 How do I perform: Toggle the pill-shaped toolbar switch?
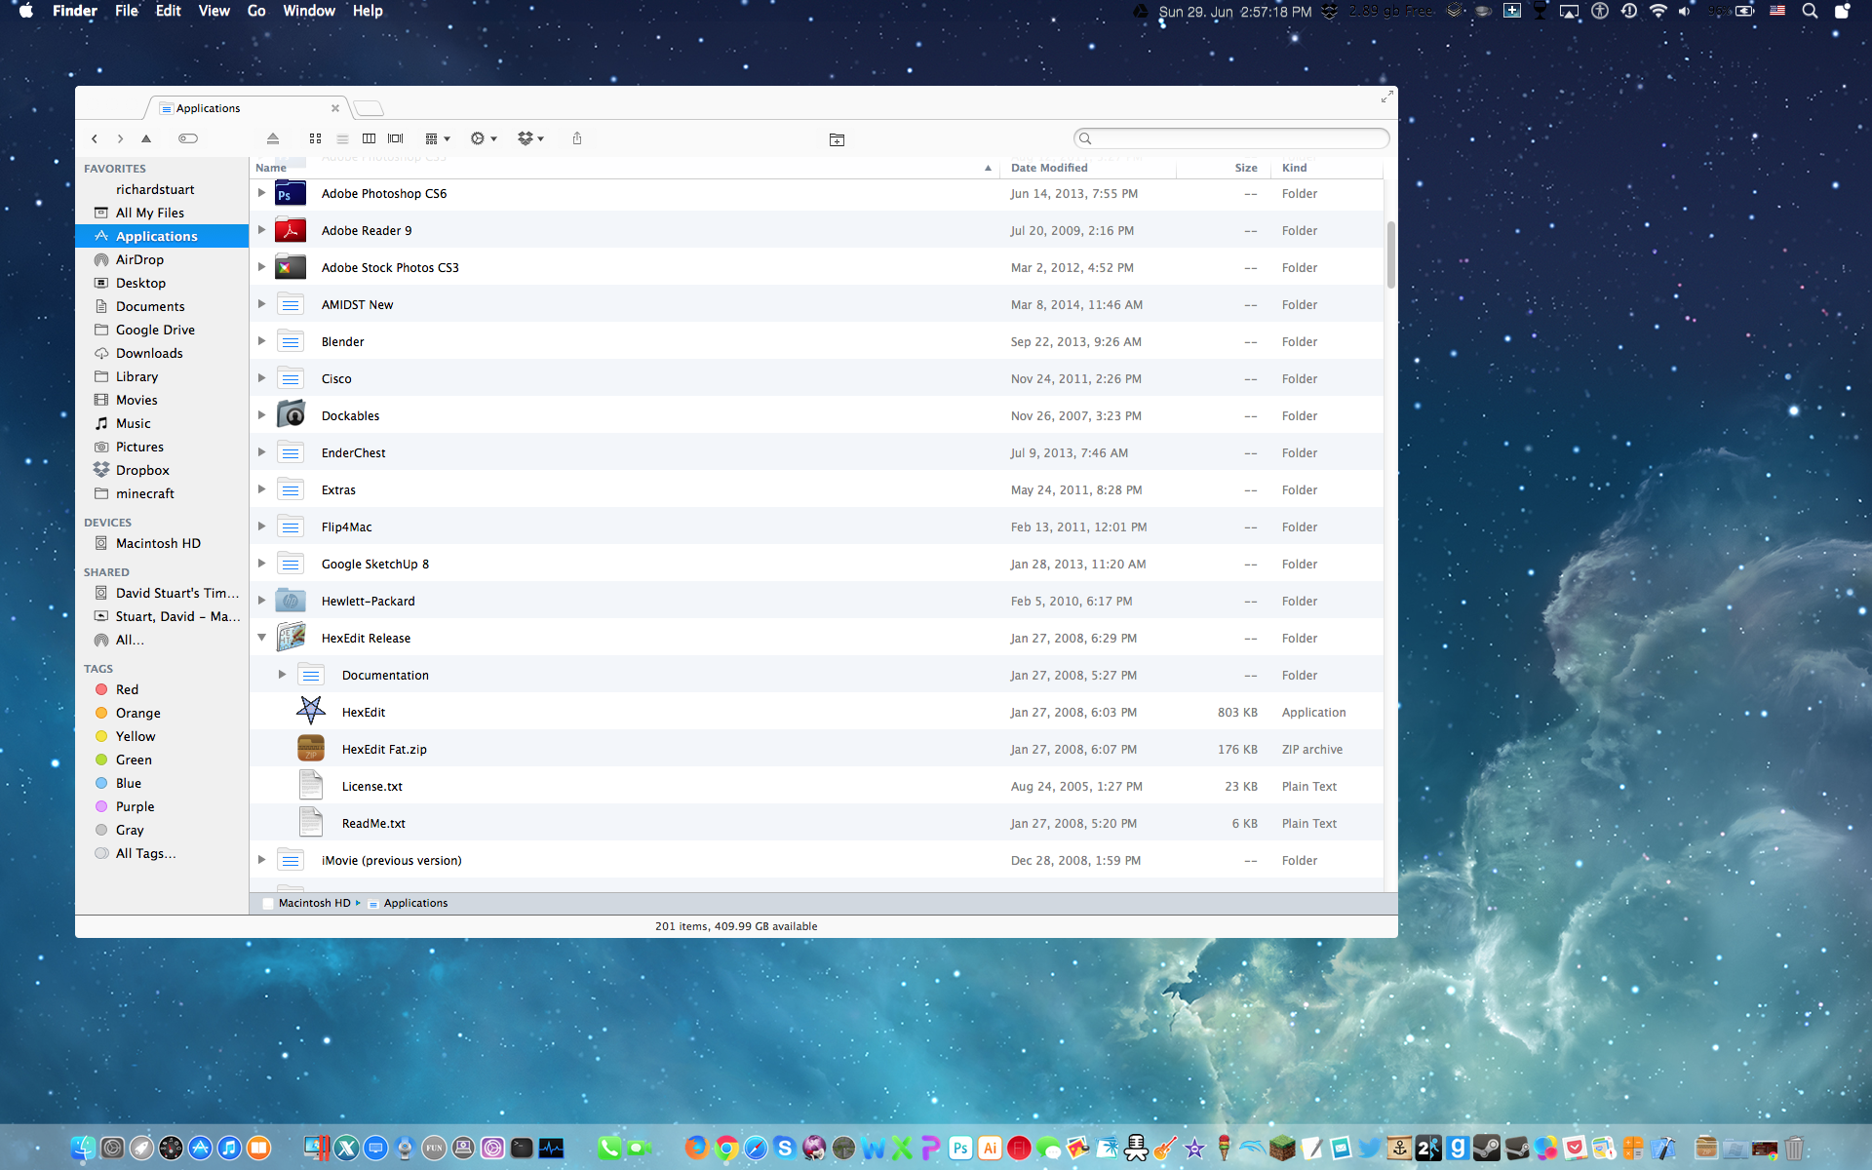click(188, 138)
